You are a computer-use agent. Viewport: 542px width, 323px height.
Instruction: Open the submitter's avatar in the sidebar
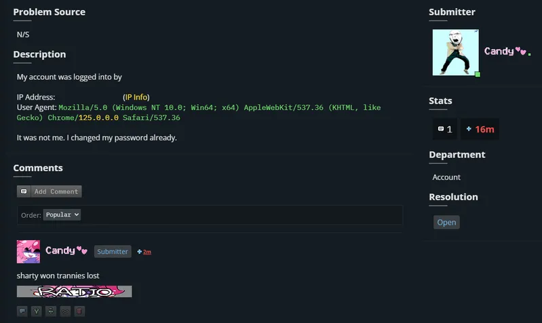coord(455,52)
